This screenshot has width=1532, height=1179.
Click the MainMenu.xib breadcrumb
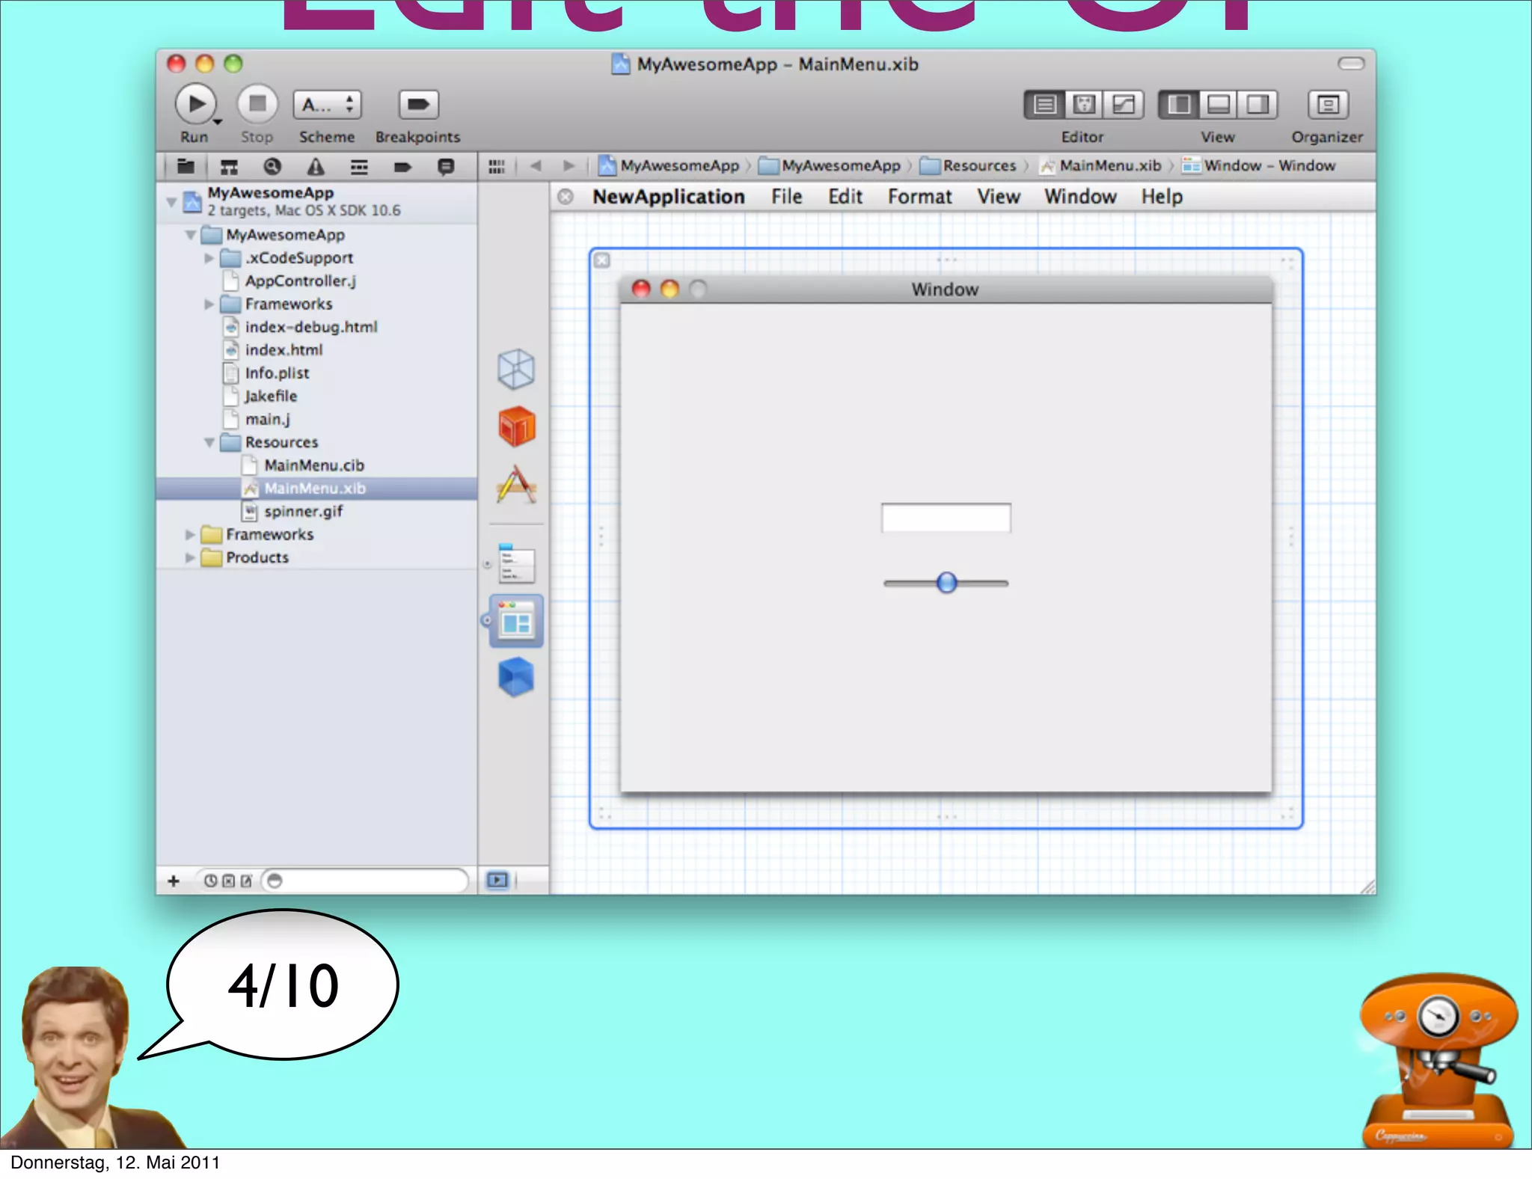(1101, 165)
